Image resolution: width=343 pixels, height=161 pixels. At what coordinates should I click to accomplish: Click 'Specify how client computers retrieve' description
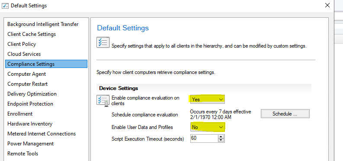(156, 72)
